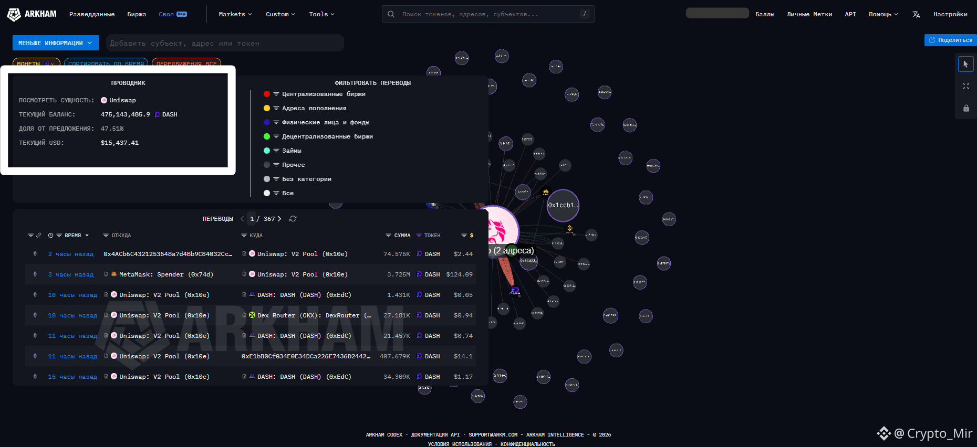Click the yellow Адреса пополнения color dot
977x447 pixels.
(267, 108)
